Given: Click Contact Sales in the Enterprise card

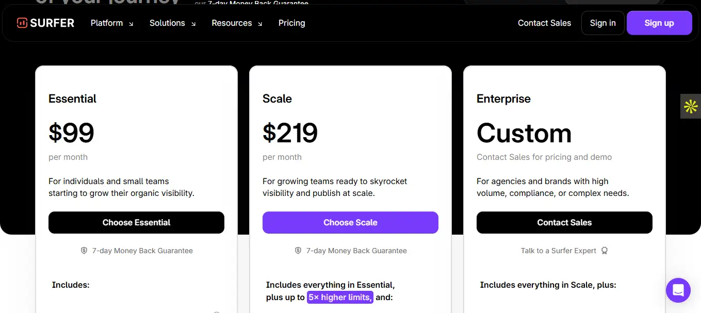Looking at the screenshot, I should [x=564, y=223].
